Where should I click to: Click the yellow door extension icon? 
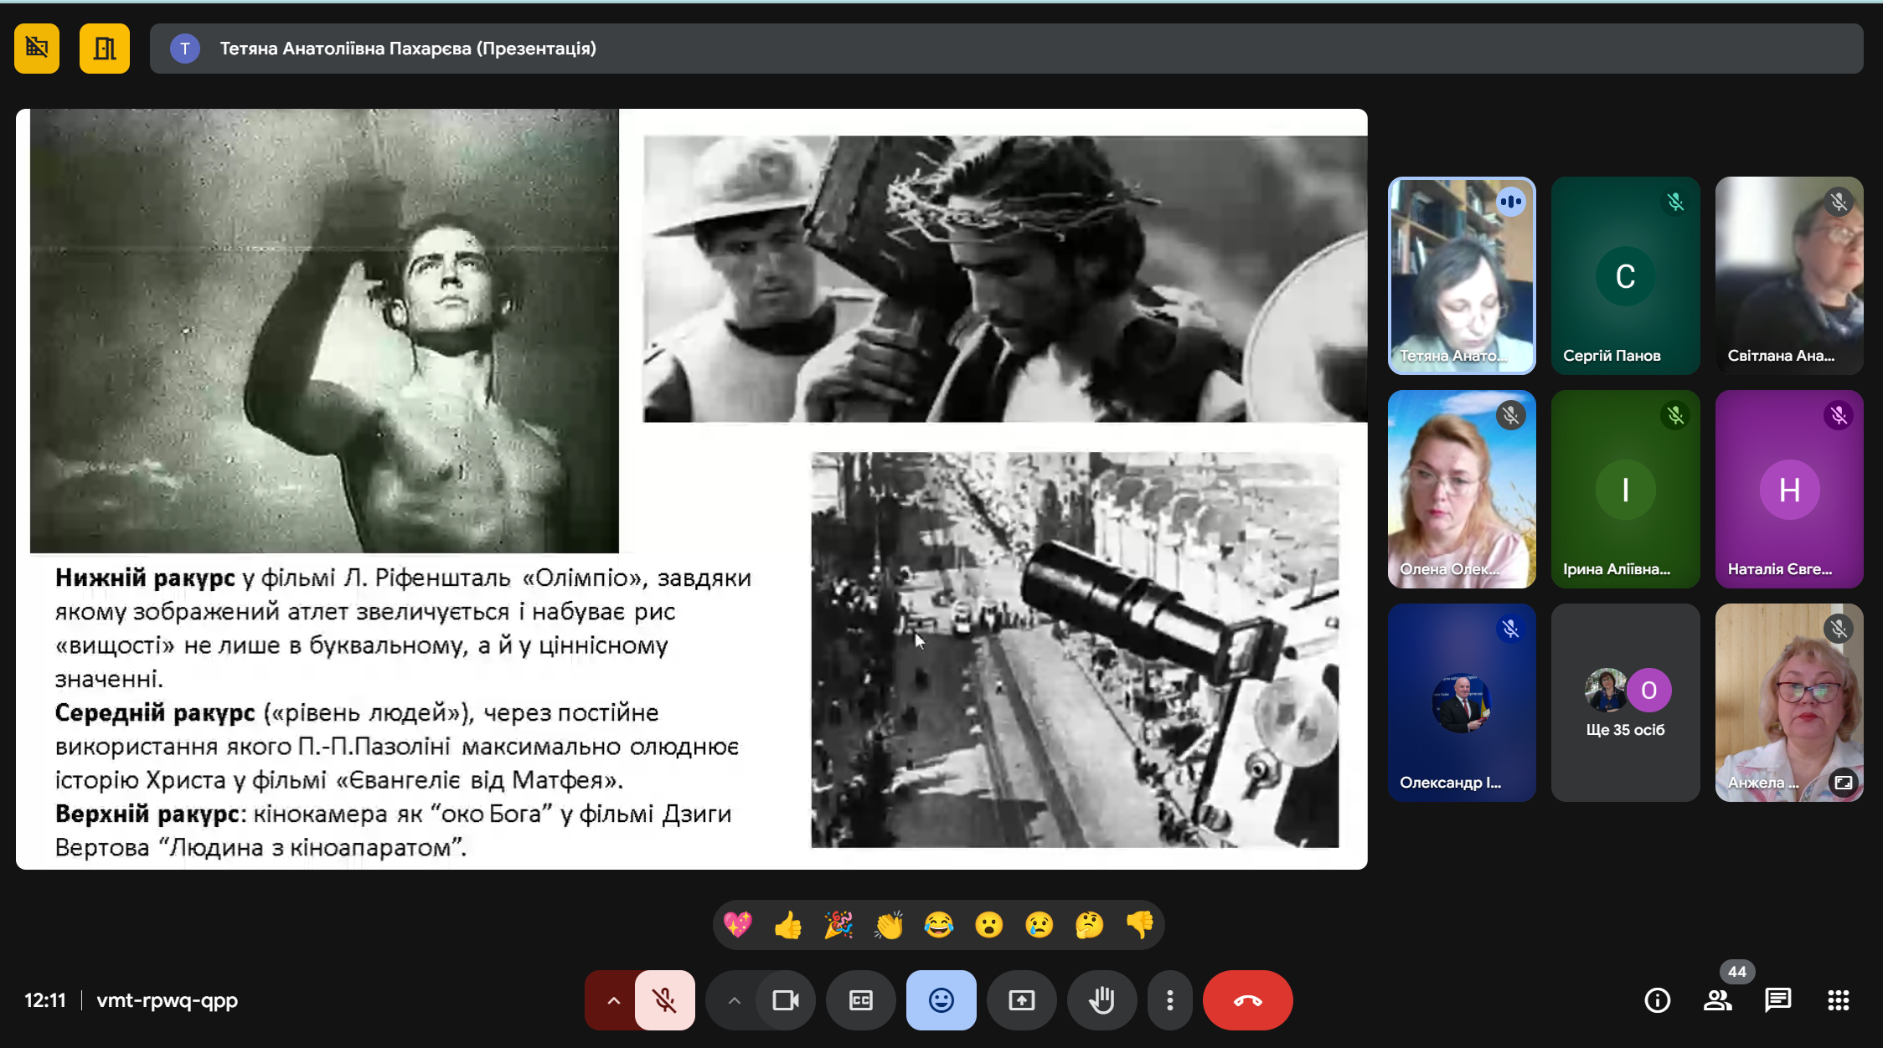pyautogui.click(x=105, y=49)
